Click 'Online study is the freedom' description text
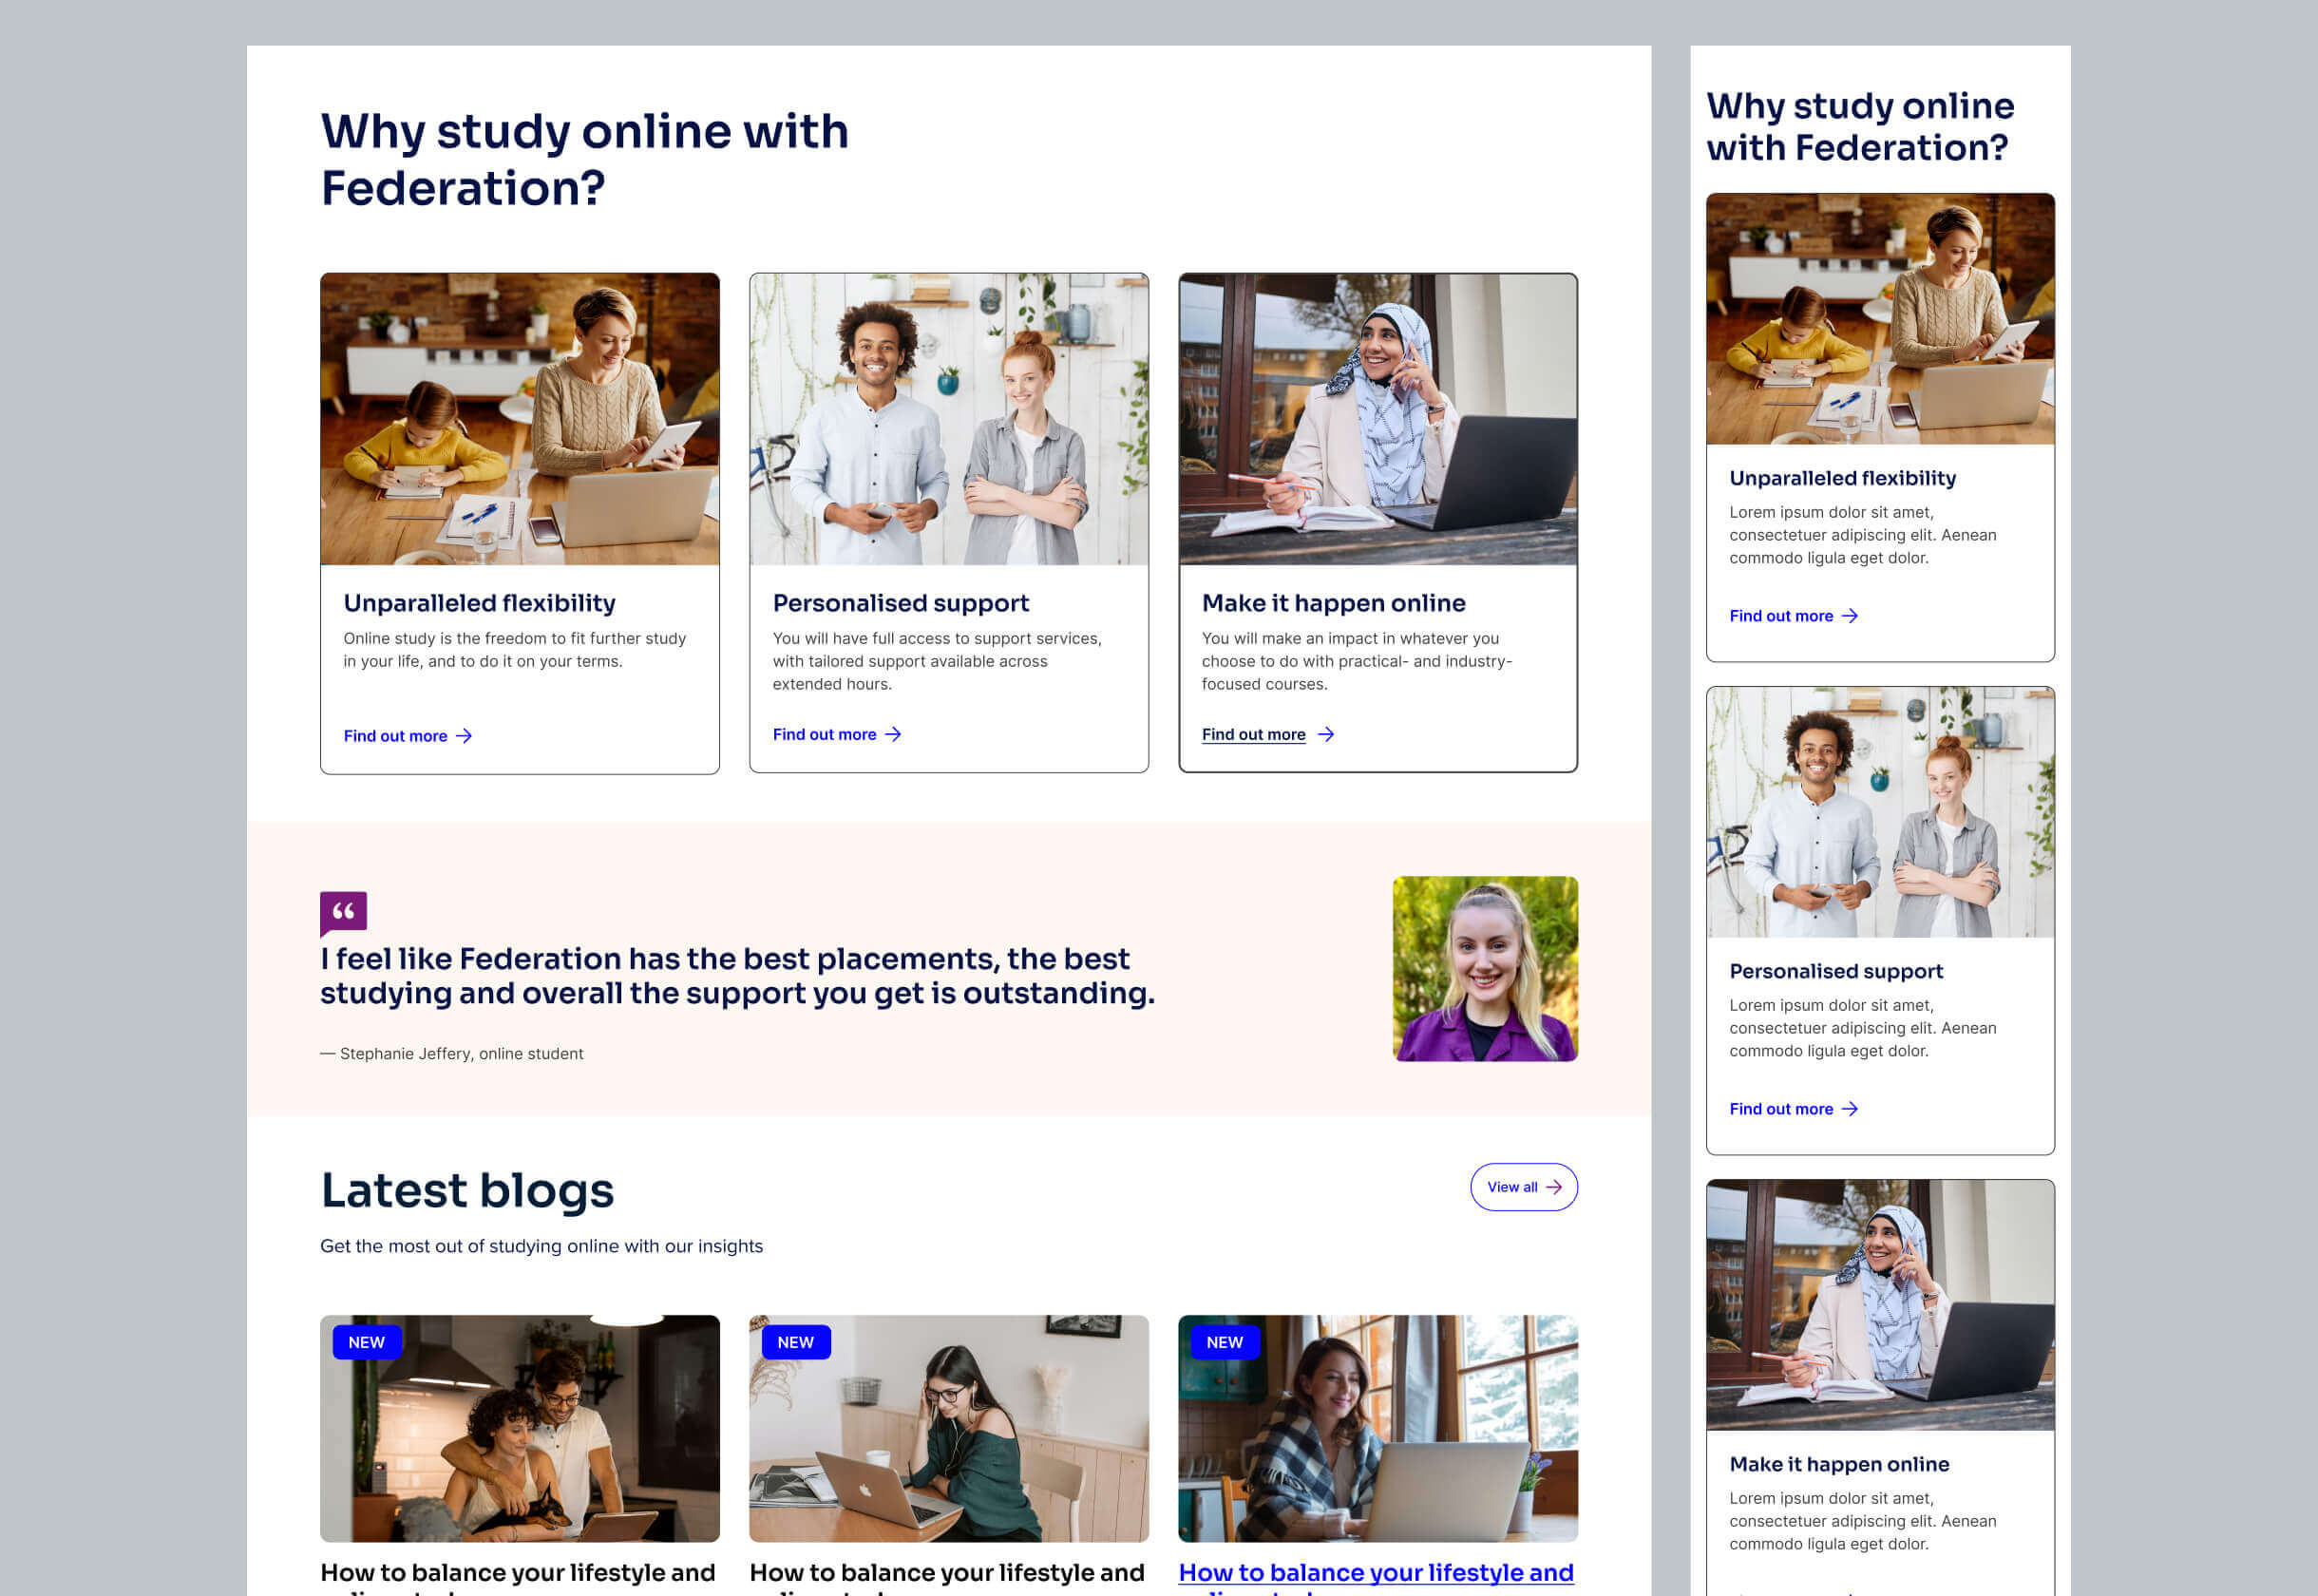Screen dimensions: 2318x1596 tap(515, 650)
